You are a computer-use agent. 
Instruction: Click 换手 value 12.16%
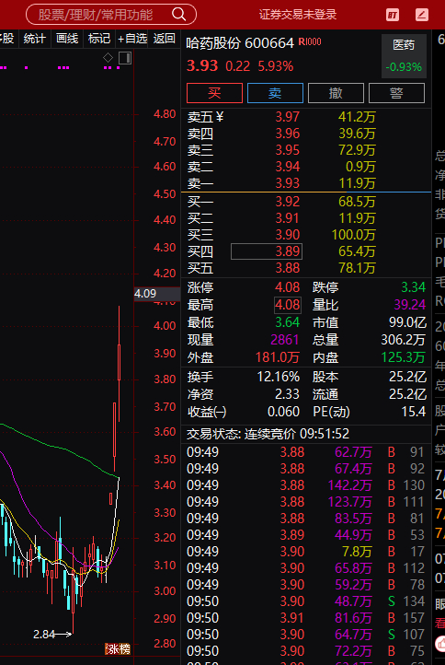[279, 377]
